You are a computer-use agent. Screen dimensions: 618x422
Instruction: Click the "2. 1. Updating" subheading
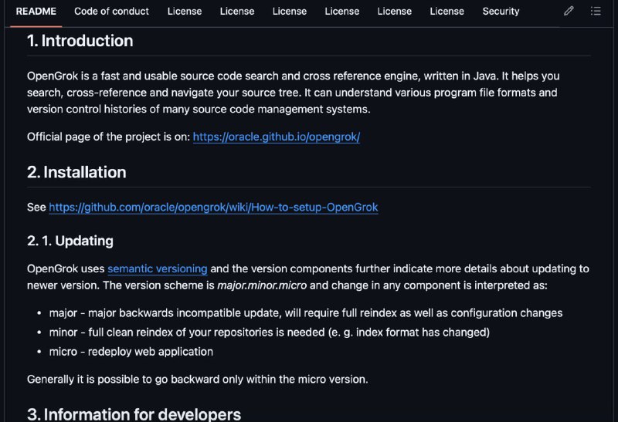(x=70, y=241)
